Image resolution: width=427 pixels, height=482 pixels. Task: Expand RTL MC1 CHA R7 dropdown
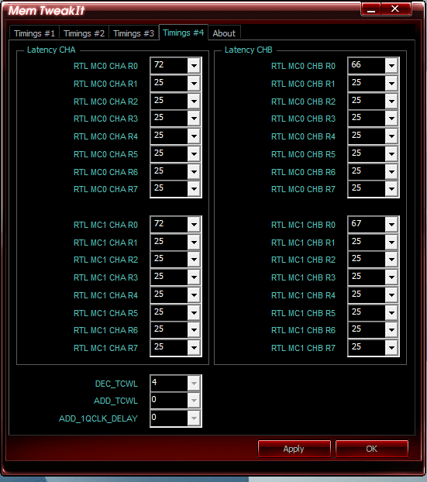click(194, 348)
